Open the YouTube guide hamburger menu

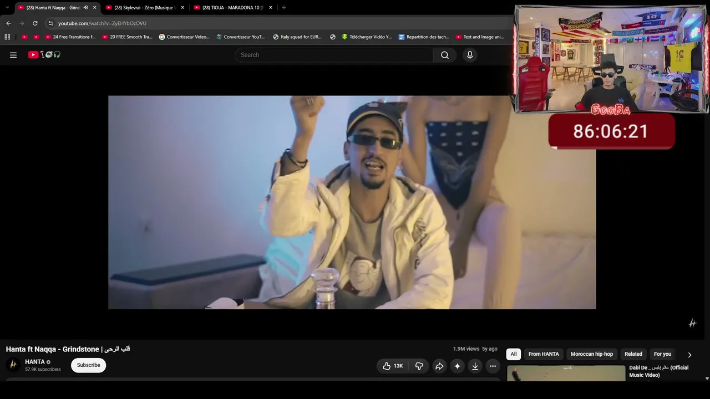pyautogui.click(x=13, y=55)
